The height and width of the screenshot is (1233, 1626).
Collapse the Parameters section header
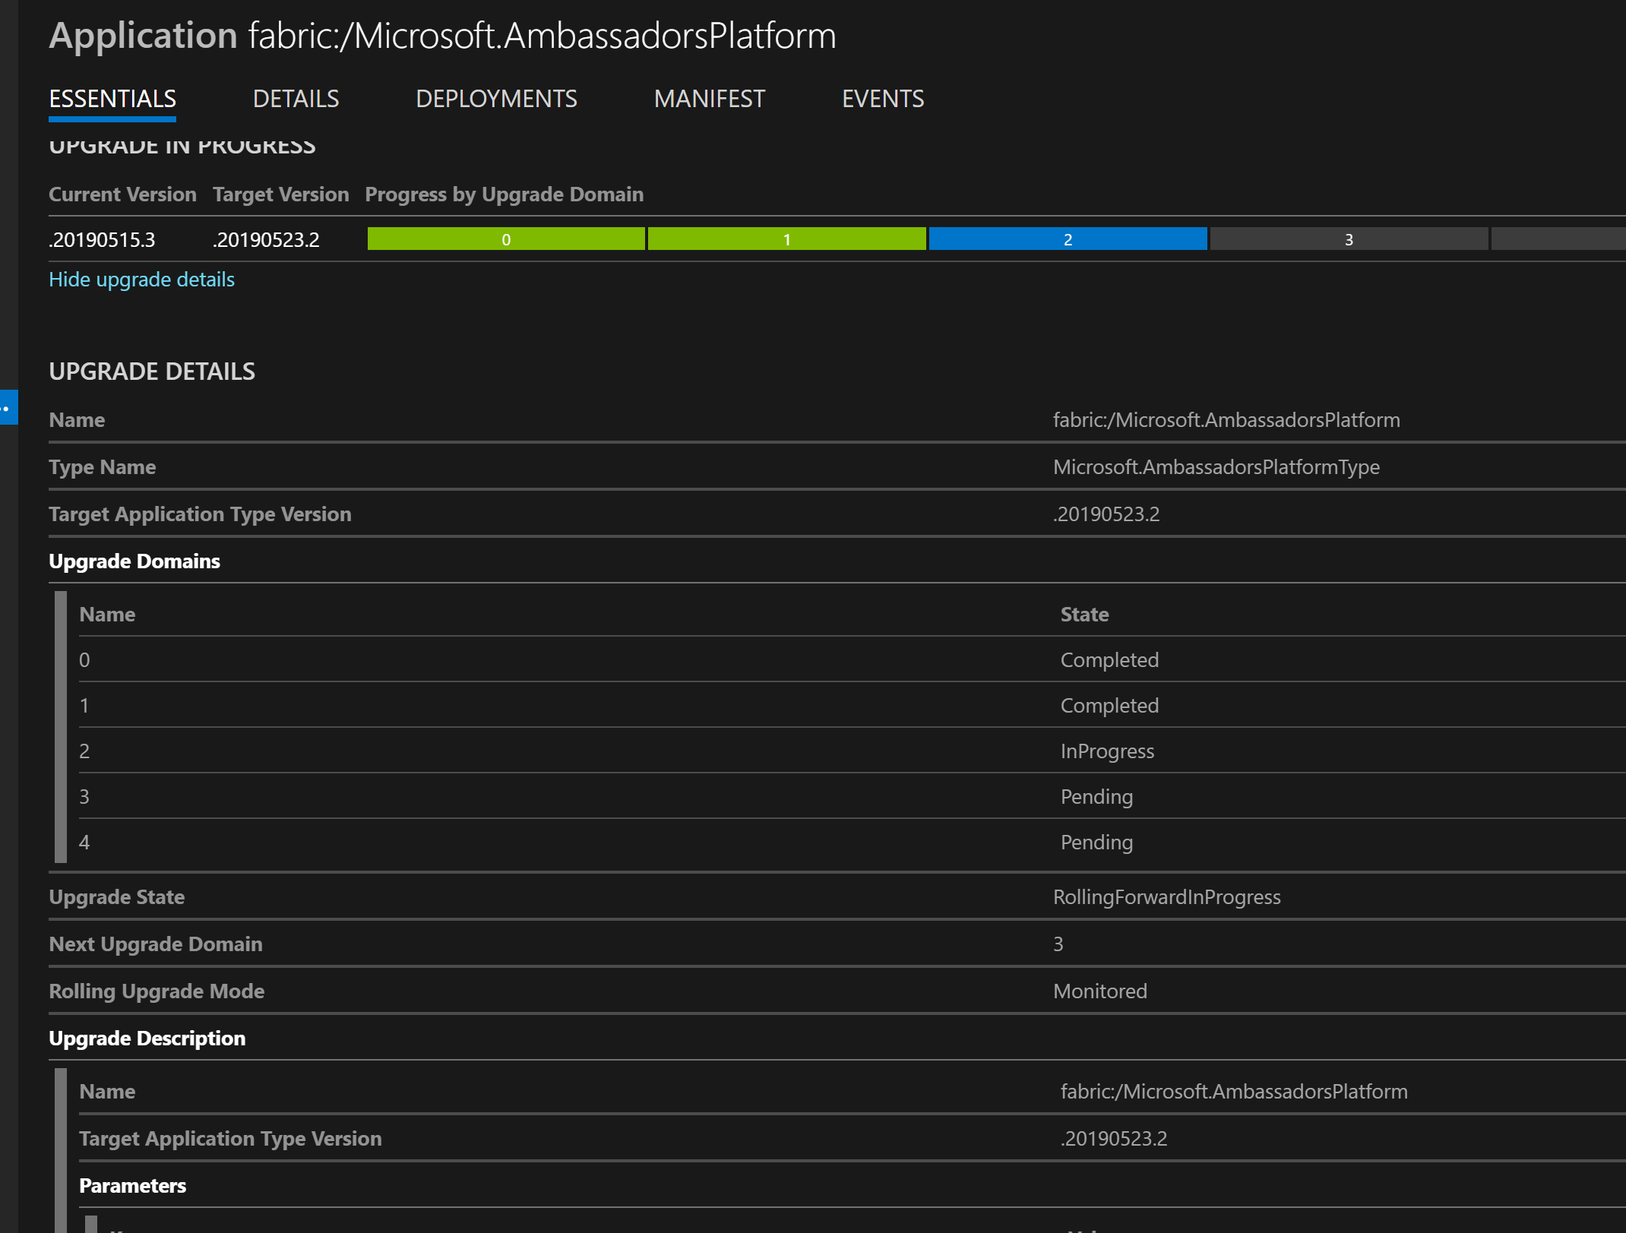coord(132,1186)
